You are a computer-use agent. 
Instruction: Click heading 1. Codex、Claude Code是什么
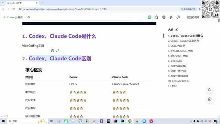click(59, 36)
